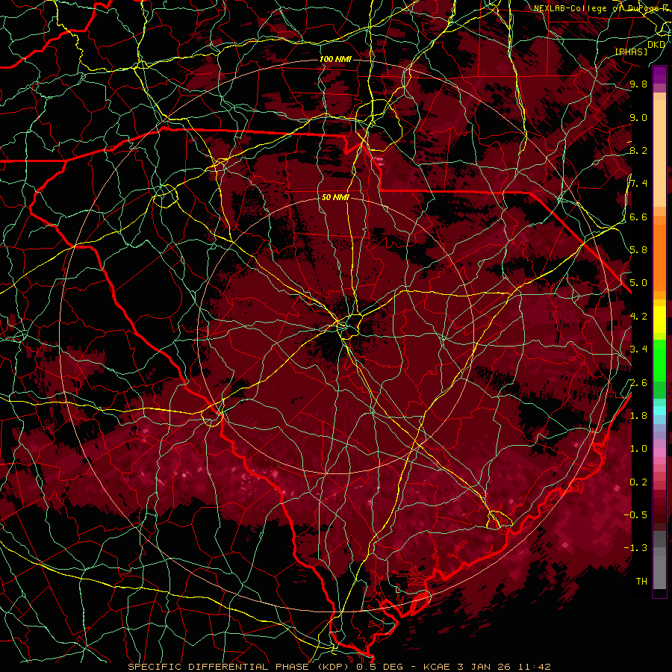Pick the cyan swatch beside 1.8
This screenshot has width=672, height=672.
click(659, 411)
